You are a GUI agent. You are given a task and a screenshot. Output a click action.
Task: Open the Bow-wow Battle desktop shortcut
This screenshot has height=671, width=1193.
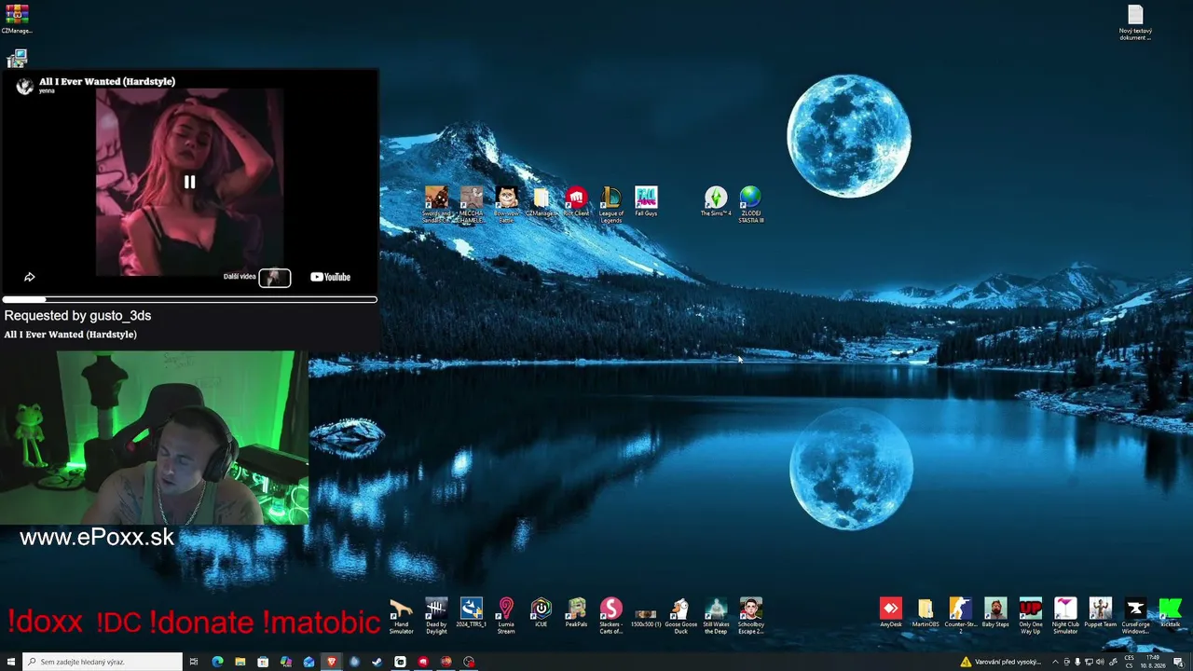507,204
